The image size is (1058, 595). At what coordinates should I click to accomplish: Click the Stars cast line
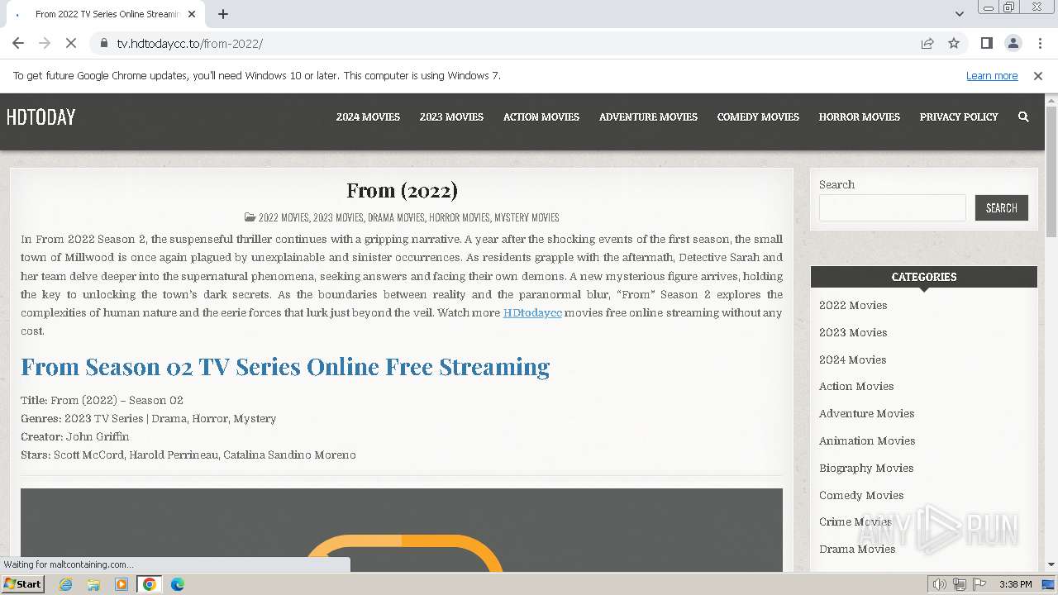(188, 455)
